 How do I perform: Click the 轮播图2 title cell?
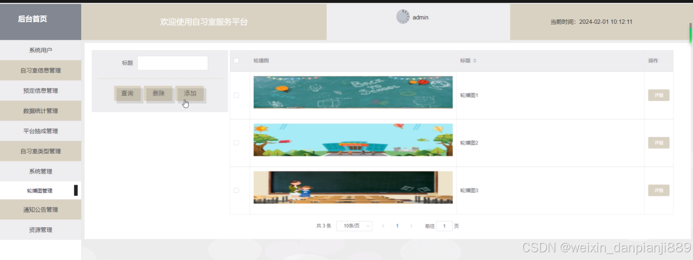pos(469,143)
